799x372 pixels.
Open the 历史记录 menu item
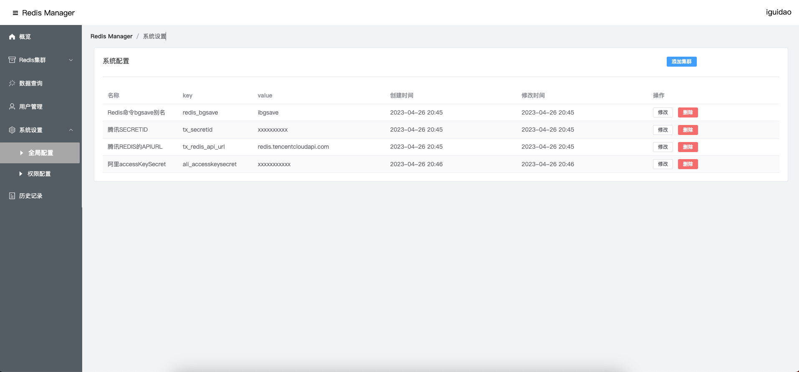click(x=41, y=196)
